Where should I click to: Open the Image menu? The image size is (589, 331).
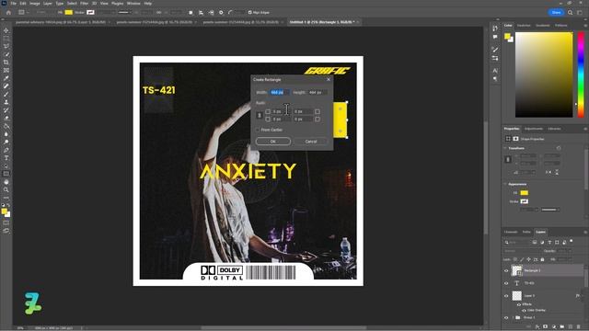point(35,4)
